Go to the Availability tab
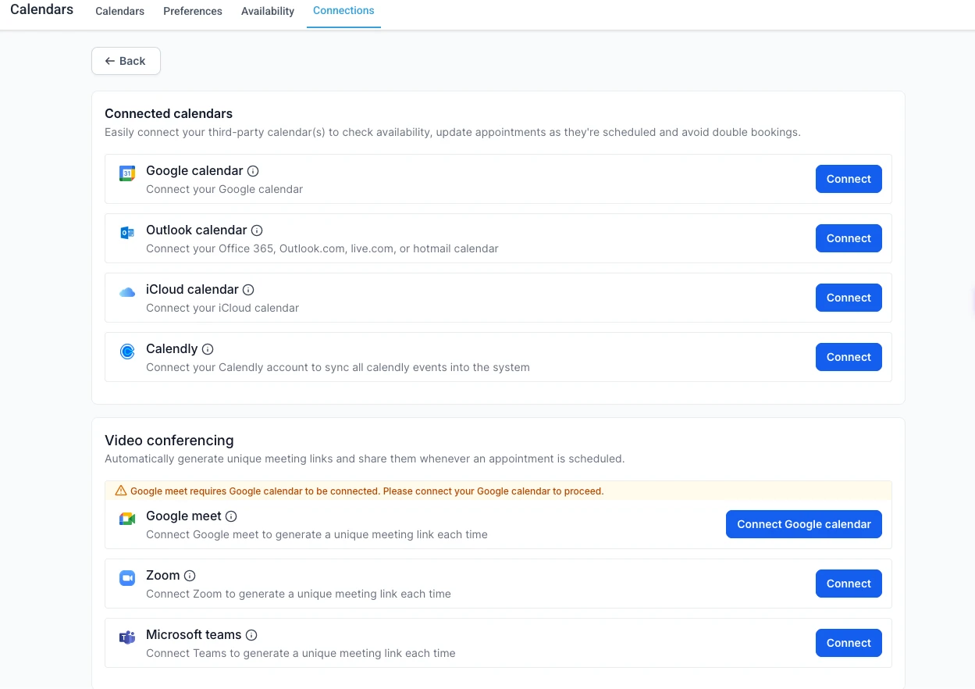This screenshot has height=689, width=975. point(268,11)
